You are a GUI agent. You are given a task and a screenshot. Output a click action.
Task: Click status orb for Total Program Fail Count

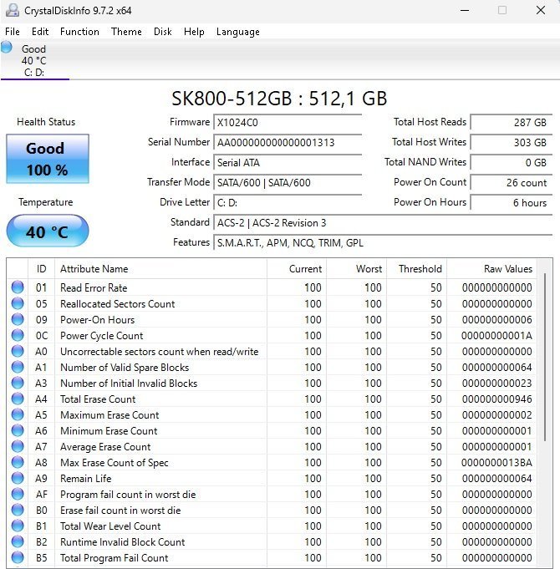tap(18, 558)
